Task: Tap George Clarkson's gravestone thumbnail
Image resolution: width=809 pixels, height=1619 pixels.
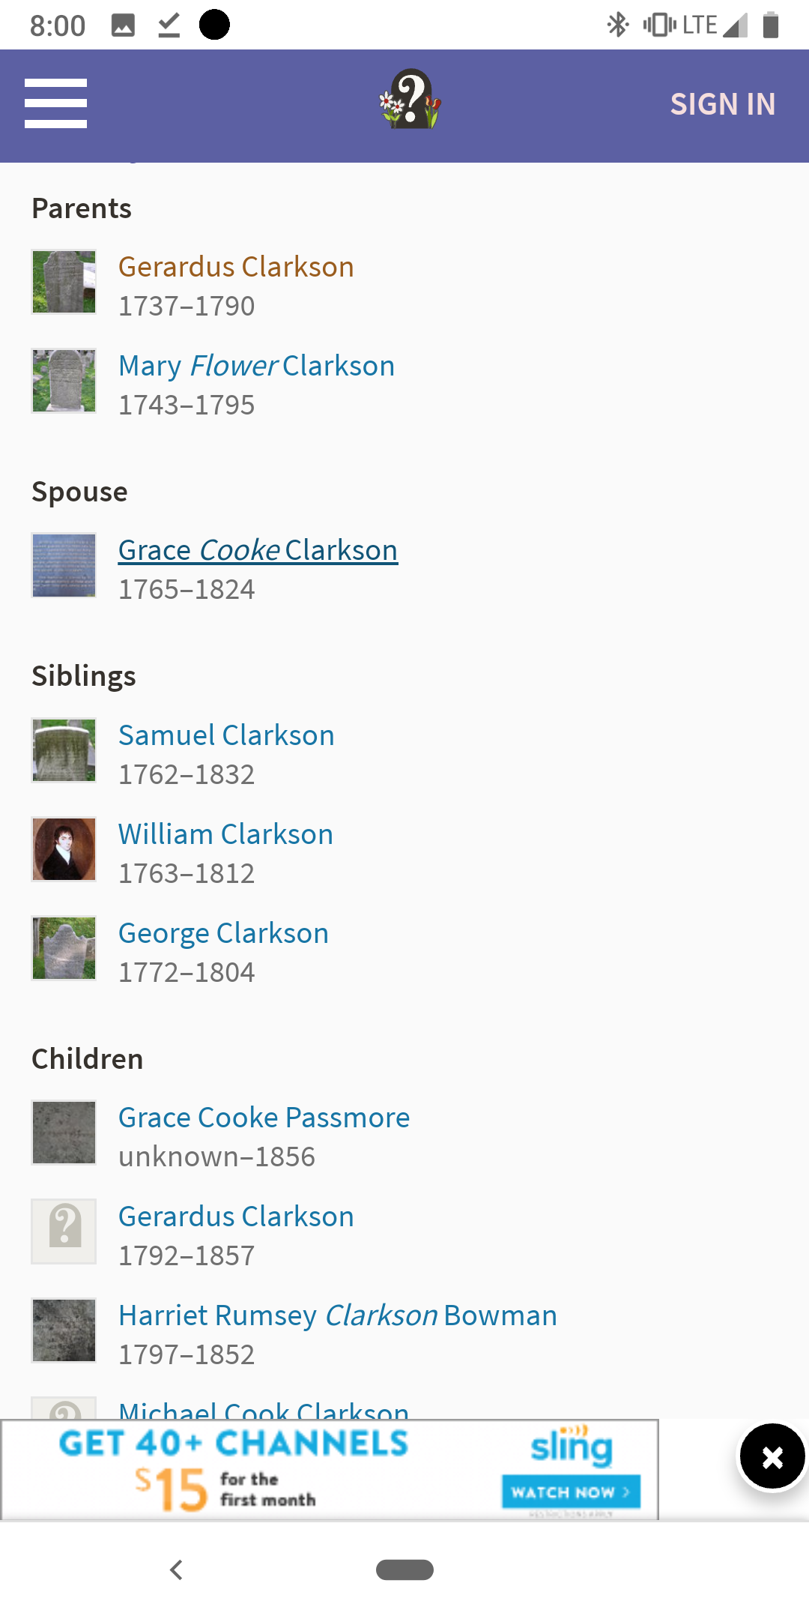Action: tap(64, 948)
